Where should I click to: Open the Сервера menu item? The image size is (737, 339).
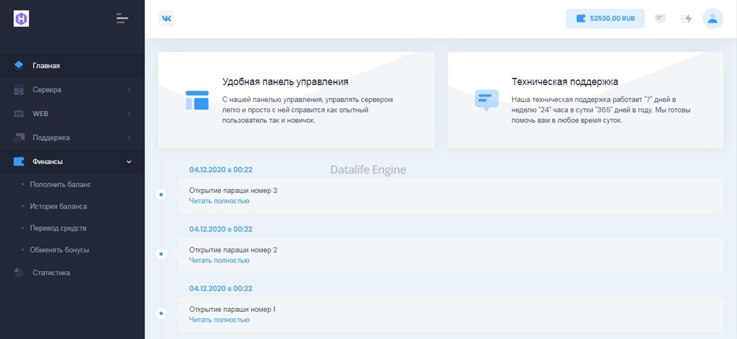click(72, 90)
